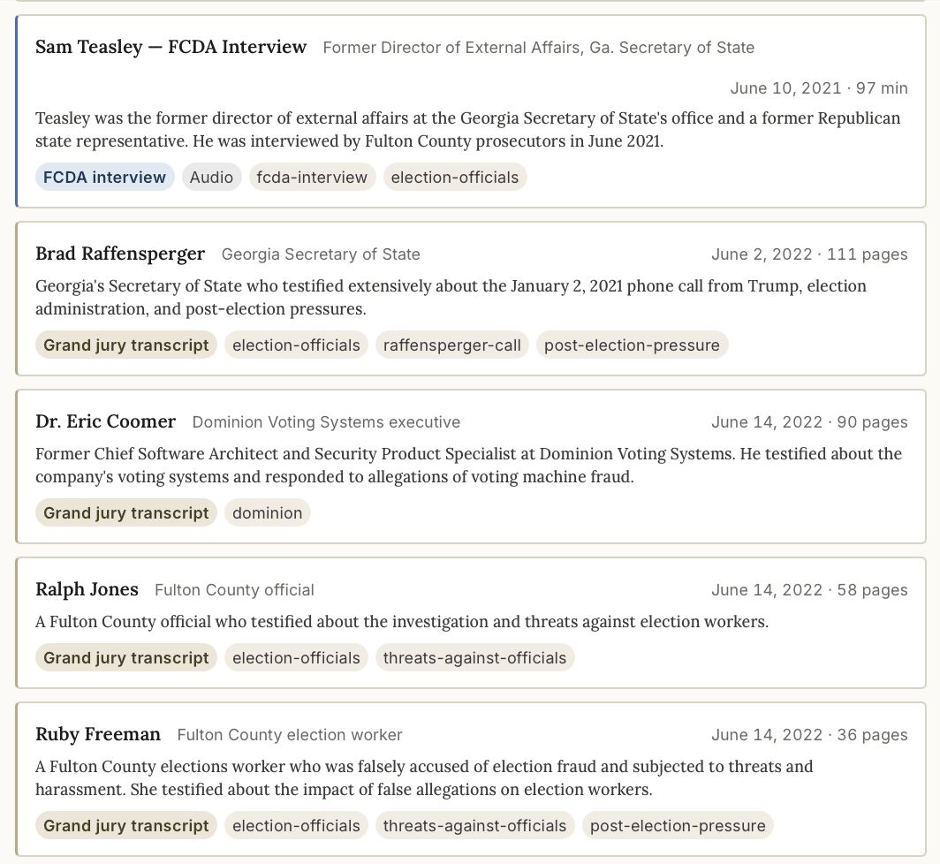The width and height of the screenshot is (940, 864).
Task: Filter by the raffensperger-call tag
Action: (x=452, y=345)
